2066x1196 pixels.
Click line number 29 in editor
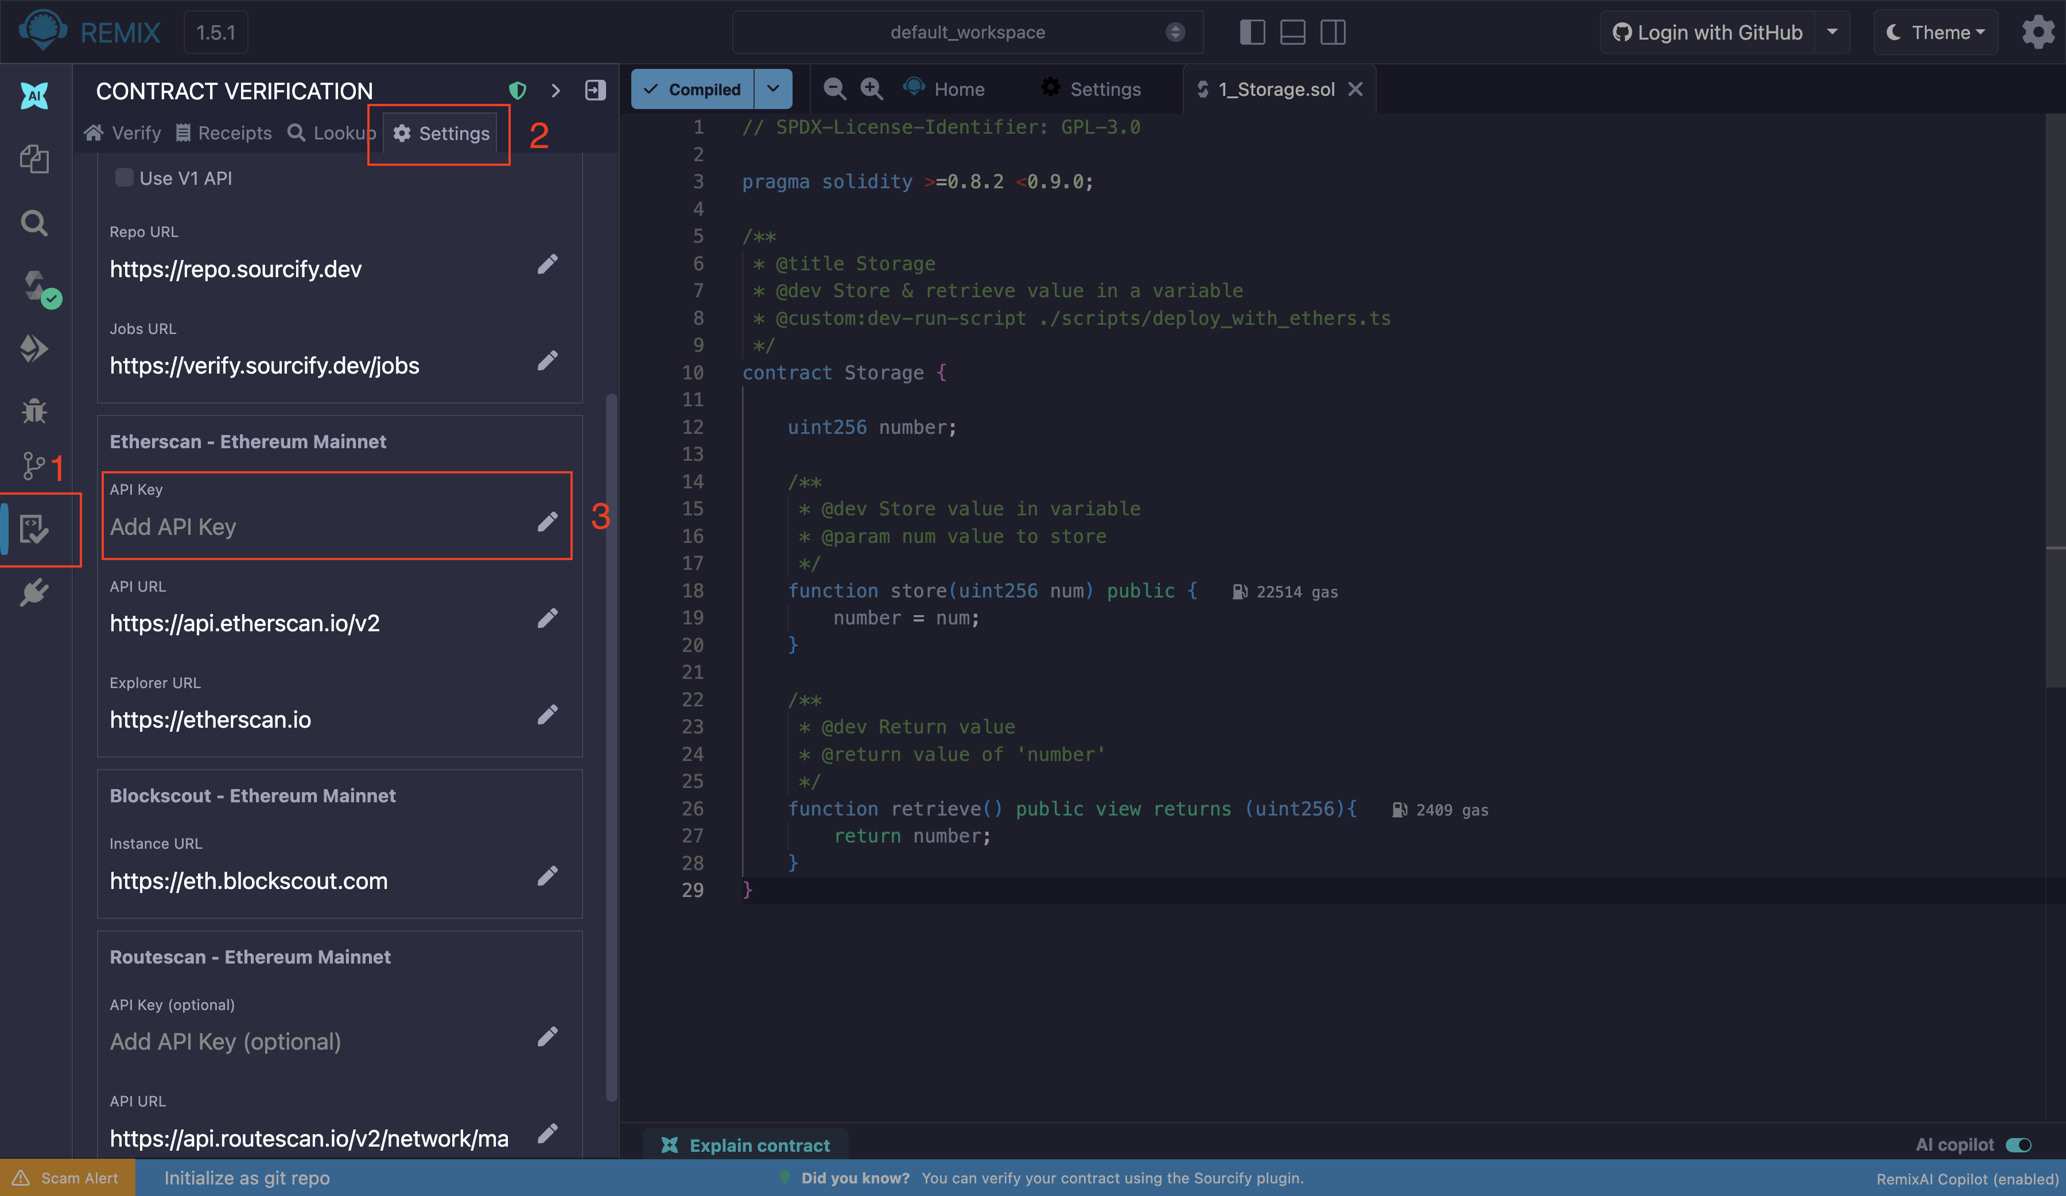coord(693,890)
